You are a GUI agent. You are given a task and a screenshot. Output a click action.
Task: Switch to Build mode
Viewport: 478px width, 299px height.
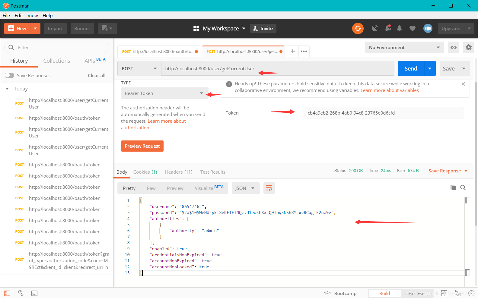(384, 293)
